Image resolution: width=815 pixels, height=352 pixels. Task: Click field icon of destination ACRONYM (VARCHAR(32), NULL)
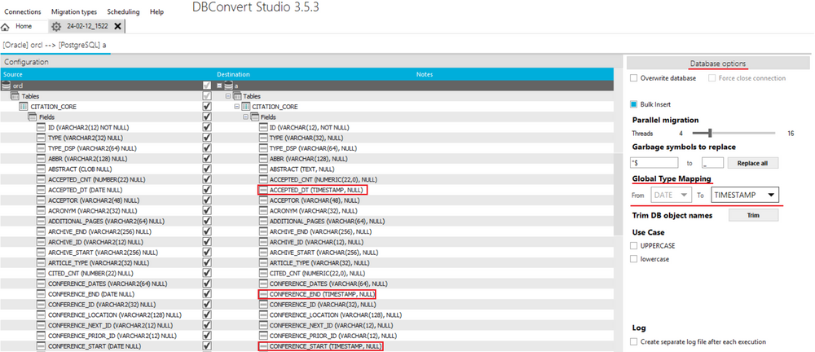click(263, 210)
